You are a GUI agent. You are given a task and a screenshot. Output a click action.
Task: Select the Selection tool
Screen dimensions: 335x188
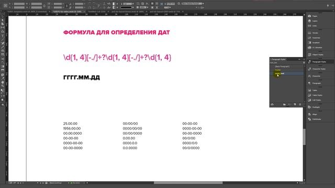click(x=3, y=17)
